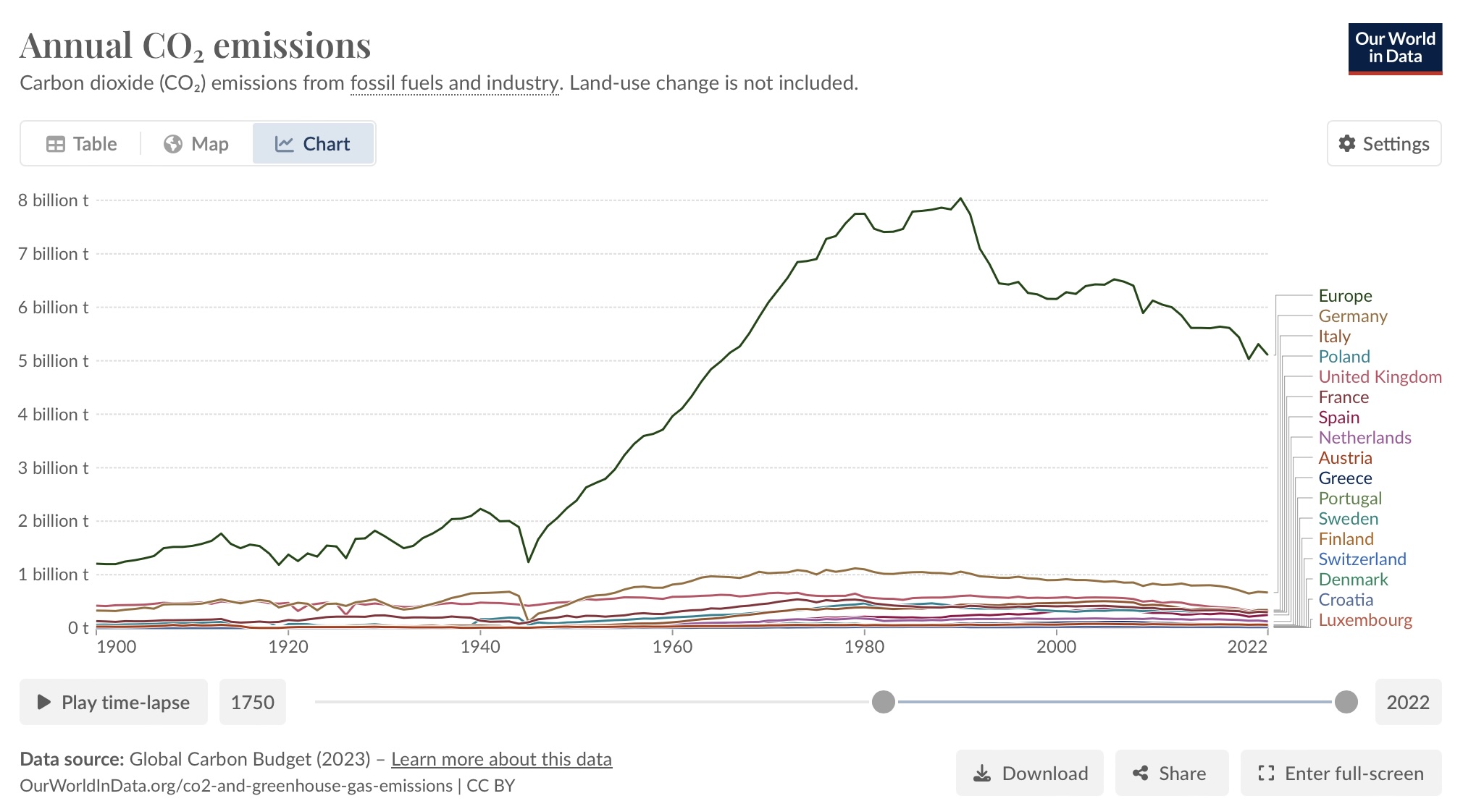Select United Kingdom in the legend

pyautogui.click(x=1380, y=377)
